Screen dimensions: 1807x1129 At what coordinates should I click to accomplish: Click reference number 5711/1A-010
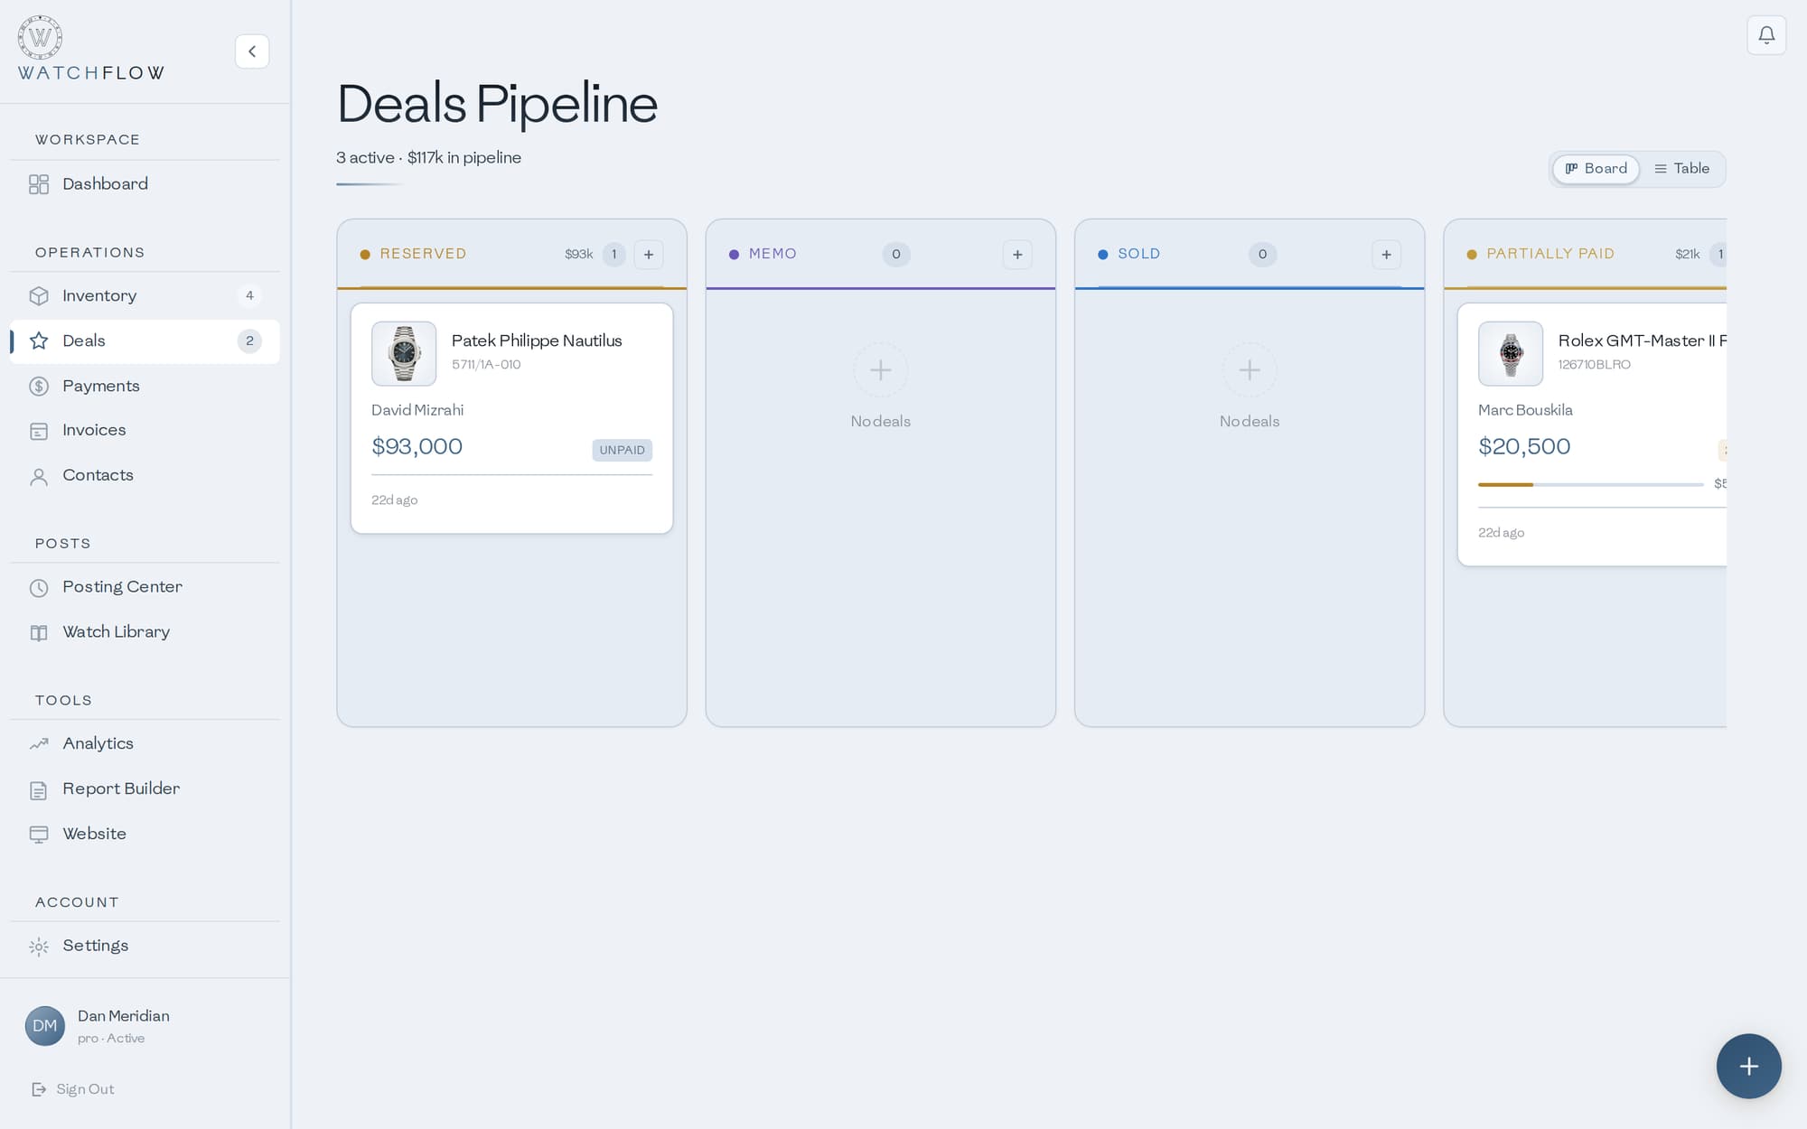[x=486, y=365]
